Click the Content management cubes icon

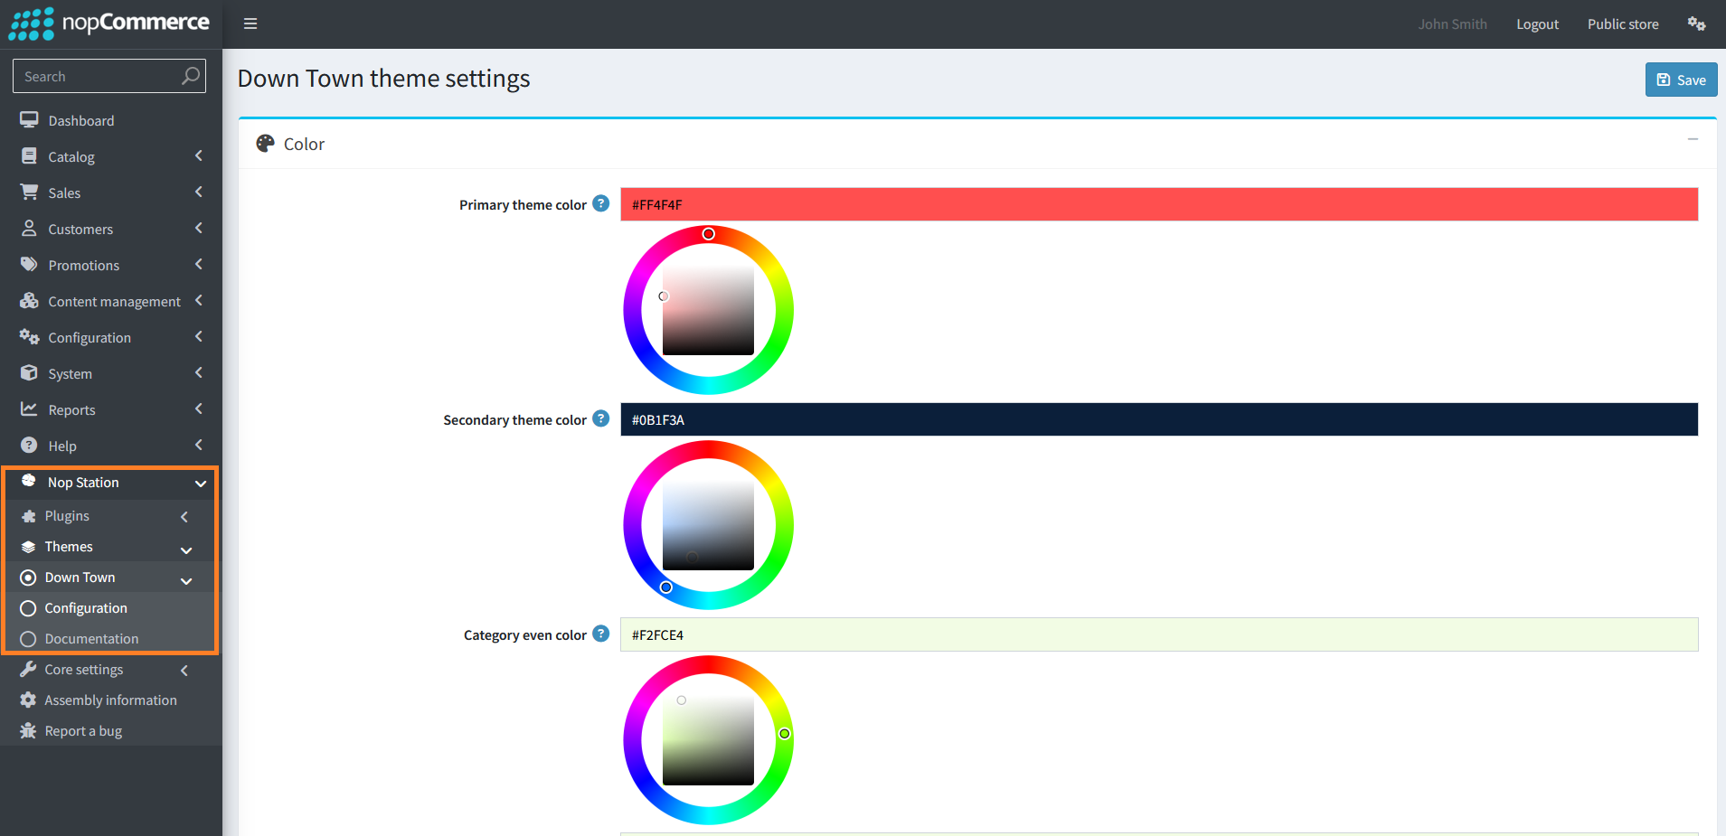coord(29,301)
